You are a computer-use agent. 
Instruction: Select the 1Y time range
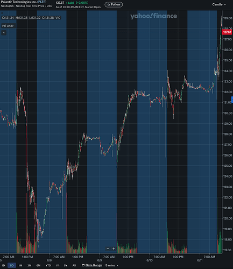tap(57, 265)
